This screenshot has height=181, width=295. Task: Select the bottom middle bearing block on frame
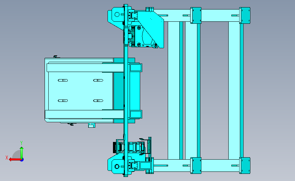pyautogui.click(x=196, y=165)
